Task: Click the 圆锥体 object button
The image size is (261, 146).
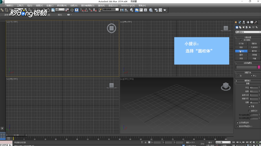Action: [x=254, y=44]
